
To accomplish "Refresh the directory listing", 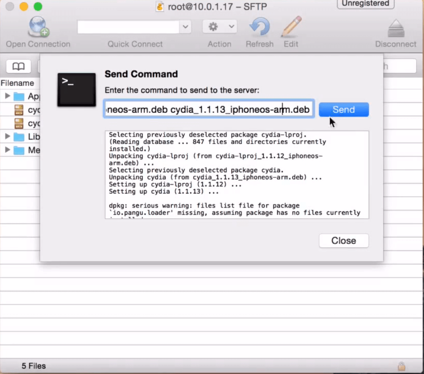I will 259,27.
